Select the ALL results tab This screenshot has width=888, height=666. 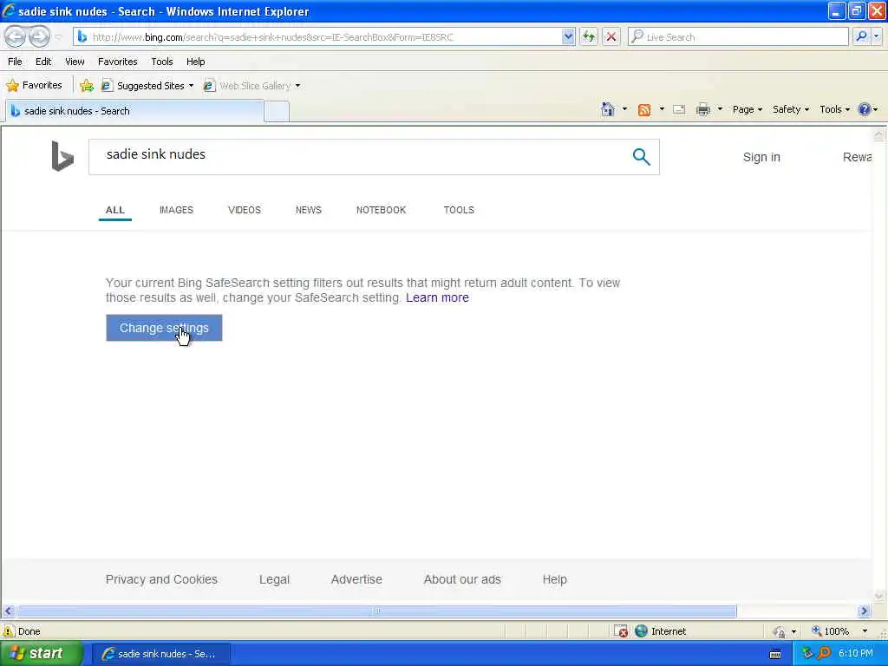(115, 210)
